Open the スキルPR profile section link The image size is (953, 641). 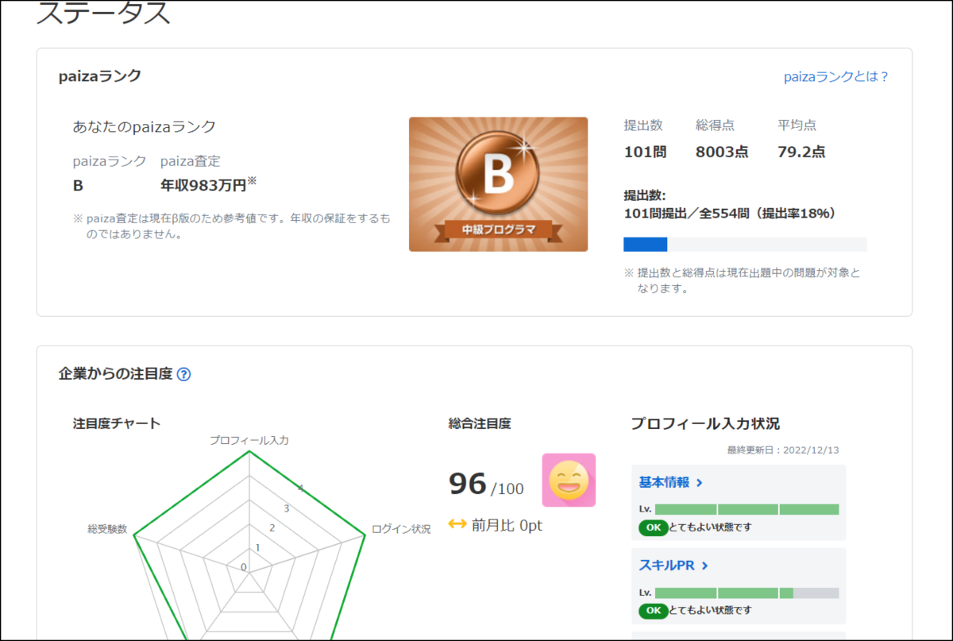coord(667,566)
